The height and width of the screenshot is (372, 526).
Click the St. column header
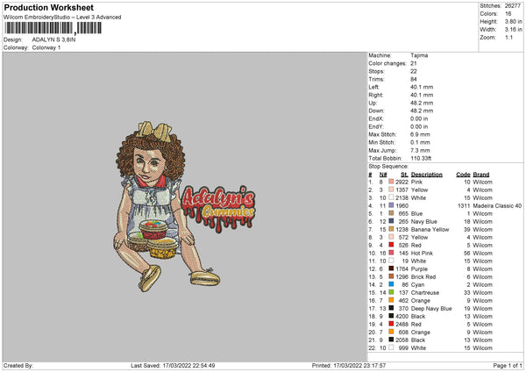pyautogui.click(x=404, y=175)
